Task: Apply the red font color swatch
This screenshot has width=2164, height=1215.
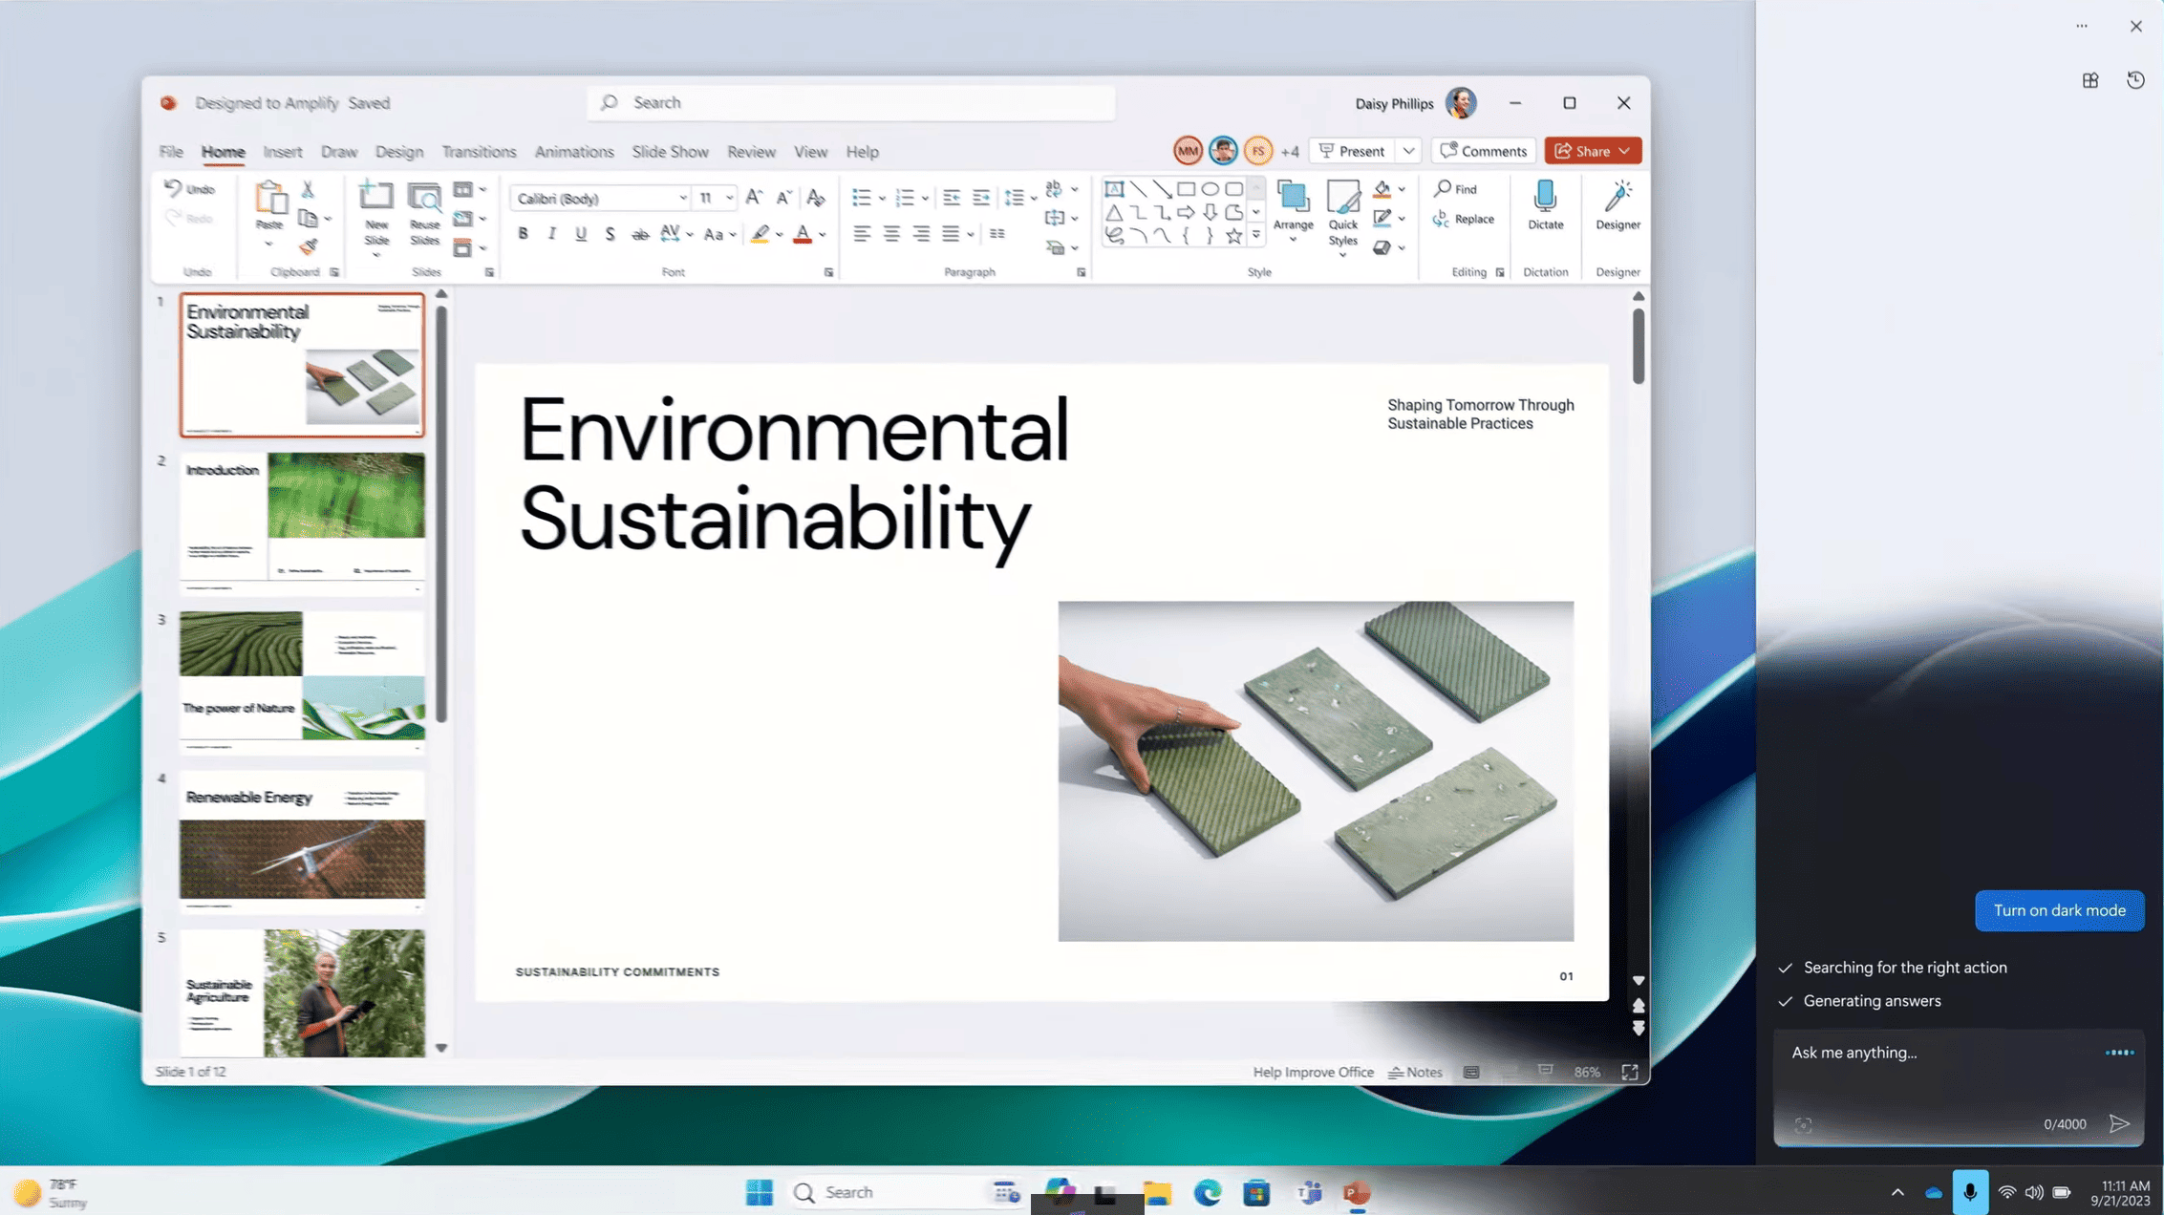Action: coord(803,234)
